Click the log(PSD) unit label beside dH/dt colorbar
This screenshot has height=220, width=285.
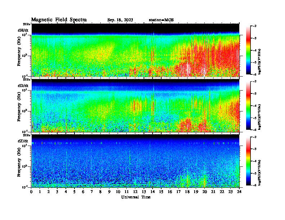[x=259, y=62]
